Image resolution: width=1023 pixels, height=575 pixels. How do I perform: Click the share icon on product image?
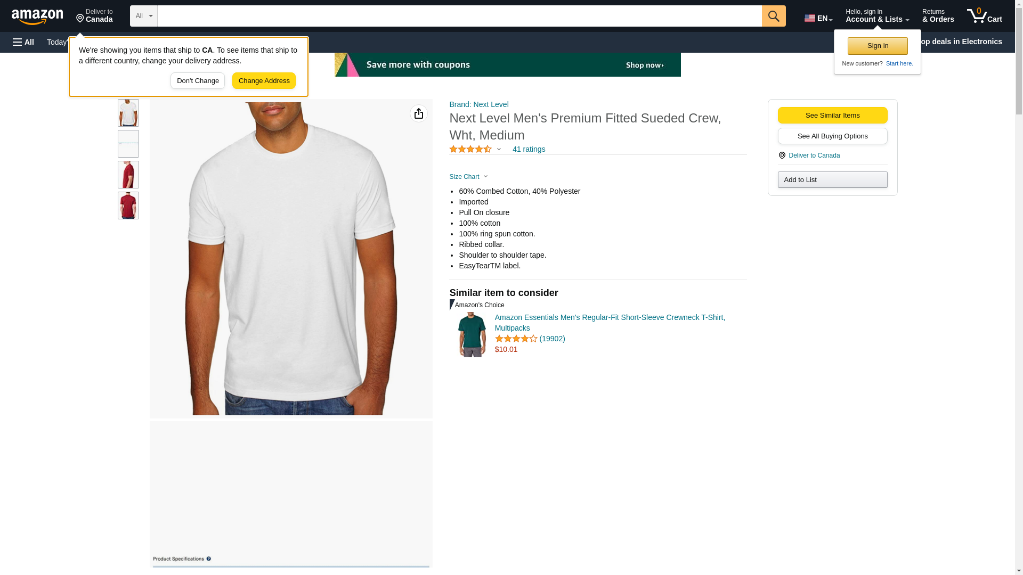click(x=419, y=113)
